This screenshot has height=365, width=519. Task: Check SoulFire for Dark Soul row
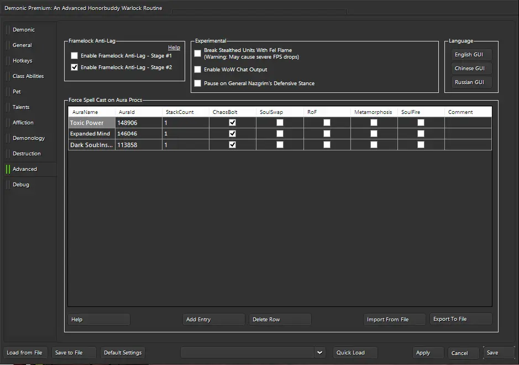click(421, 144)
